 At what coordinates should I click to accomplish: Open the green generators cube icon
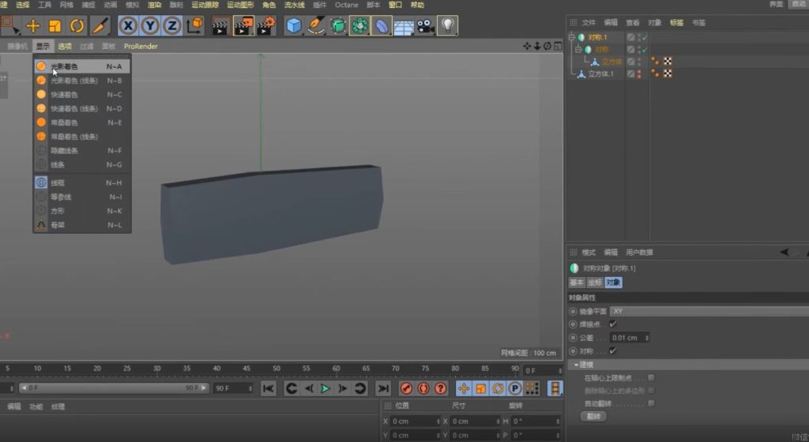[337, 26]
